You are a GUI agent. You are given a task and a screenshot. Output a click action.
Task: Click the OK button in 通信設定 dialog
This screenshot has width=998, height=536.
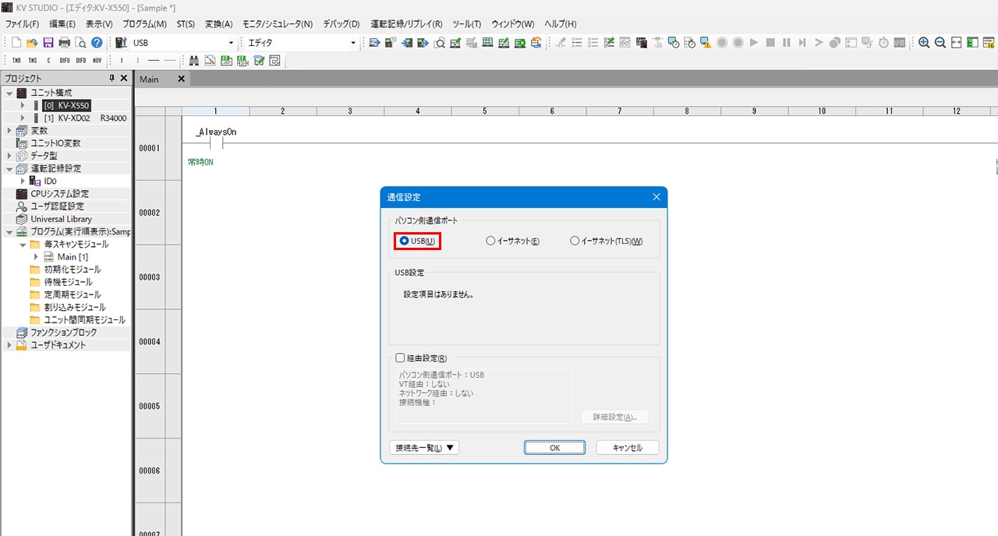click(x=554, y=448)
